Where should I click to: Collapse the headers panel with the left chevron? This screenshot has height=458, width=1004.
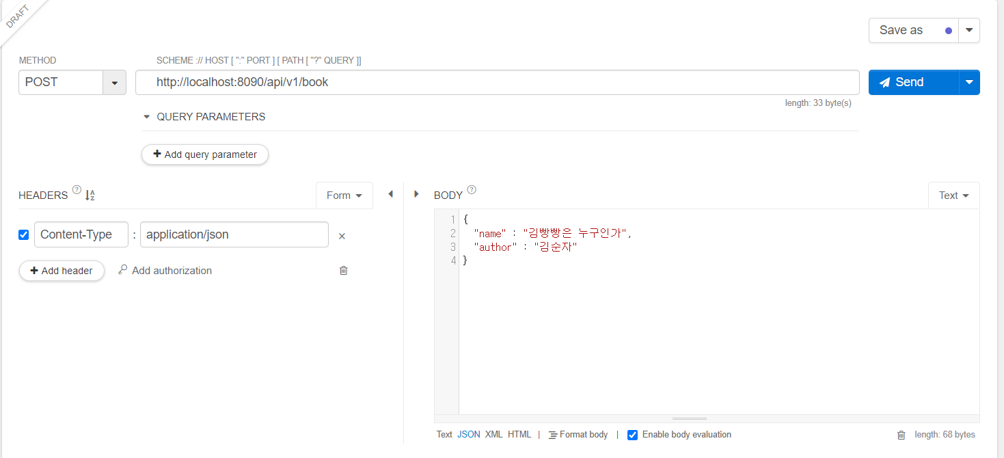(390, 193)
